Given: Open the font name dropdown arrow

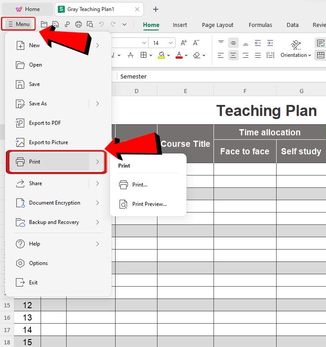Looking at the screenshot, I should tap(144, 43).
